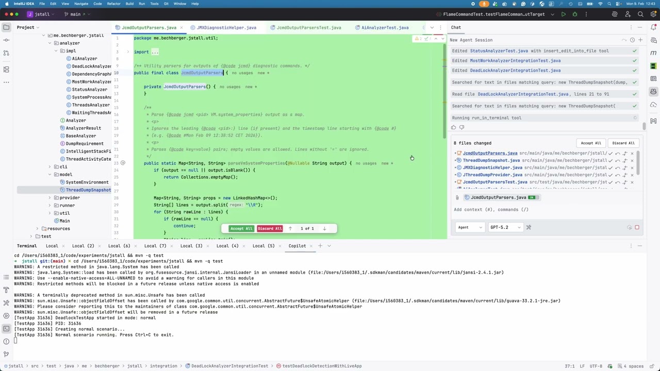Expand the provider package folder
Image resolution: width=660 pixels, height=371 pixels.
(x=50, y=198)
